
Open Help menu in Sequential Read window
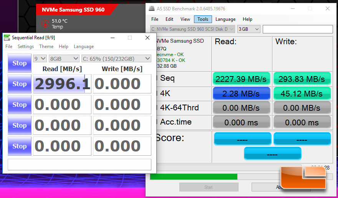(64, 47)
